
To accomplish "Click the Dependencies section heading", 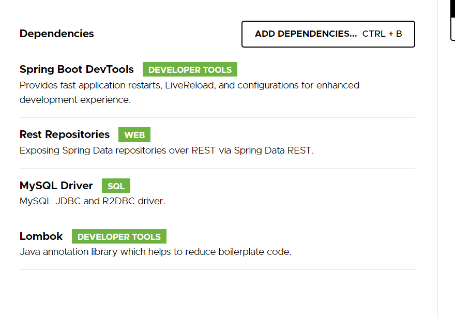I will [57, 34].
